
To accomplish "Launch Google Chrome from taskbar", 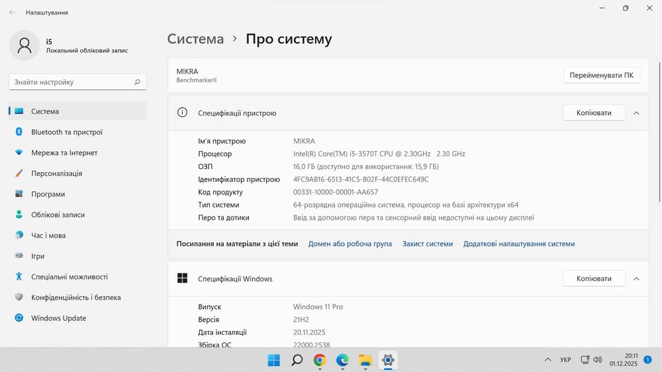I will (320, 360).
